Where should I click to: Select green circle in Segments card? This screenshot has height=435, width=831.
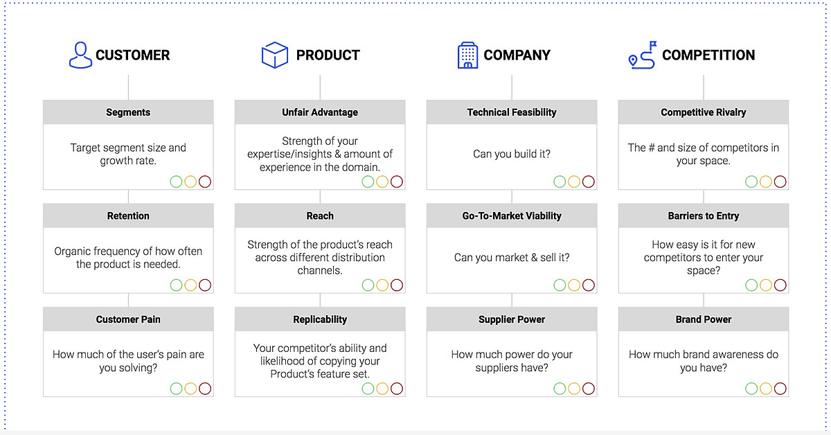[177, 181]
